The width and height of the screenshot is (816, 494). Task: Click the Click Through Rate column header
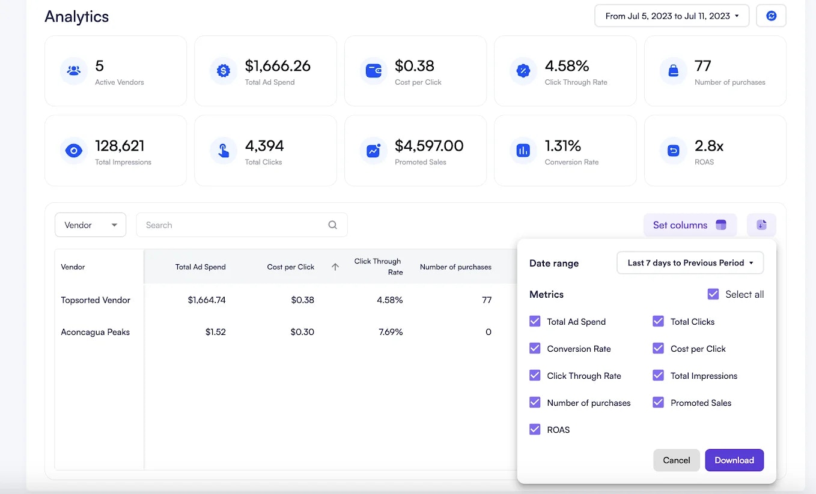coord(377,267)
